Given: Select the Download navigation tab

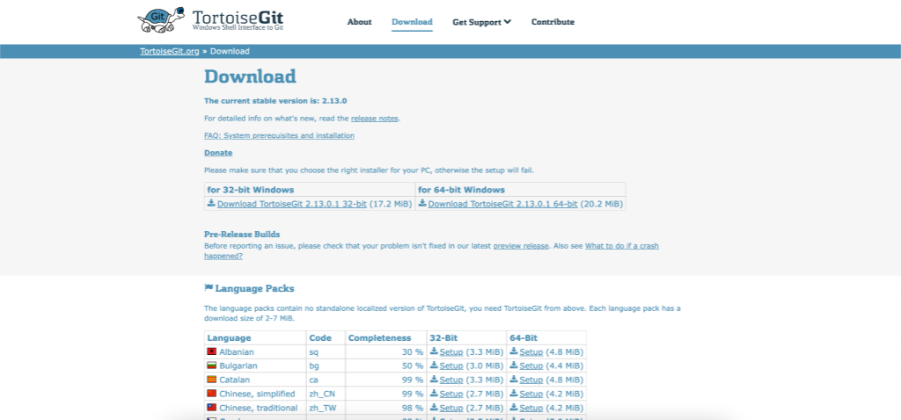Looking at the screenshot, I should pyautogui.click(x=412, y=22).
